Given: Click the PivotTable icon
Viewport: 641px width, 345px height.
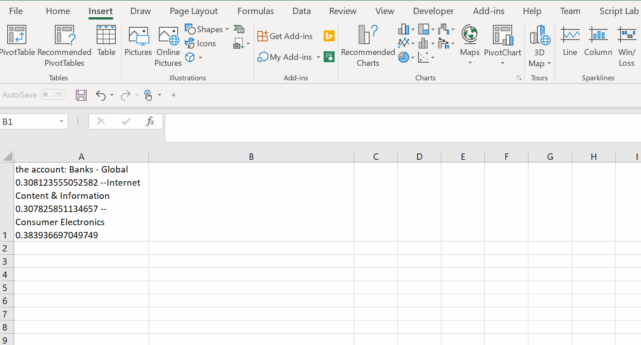Looking at the screenshot, I should coord(17,35).
